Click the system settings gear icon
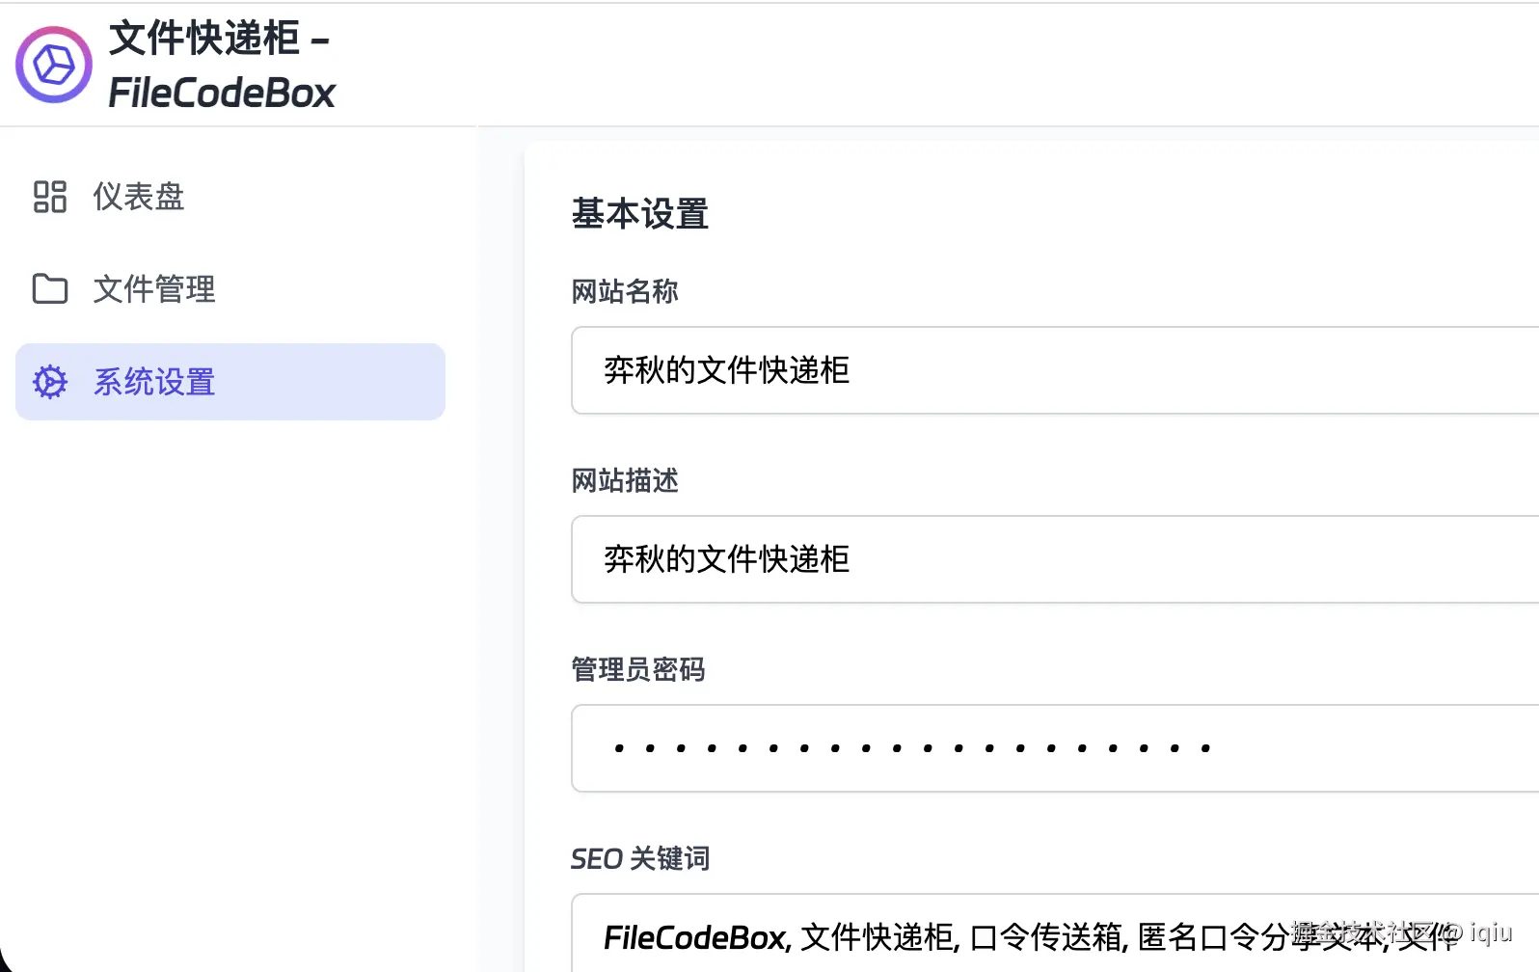The height and width of the screenshot is (972, 1539). click(50, 382)
